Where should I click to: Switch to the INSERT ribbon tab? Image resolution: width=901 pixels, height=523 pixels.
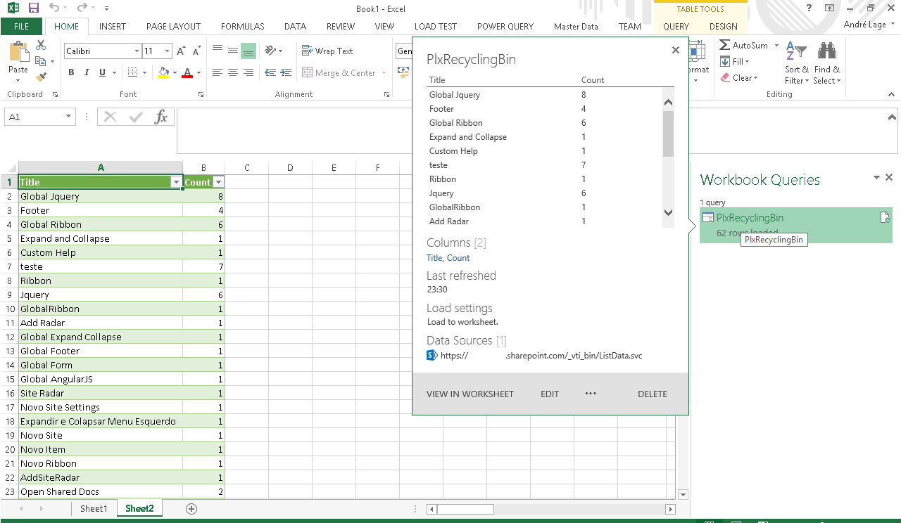click(x=113, y=27)
